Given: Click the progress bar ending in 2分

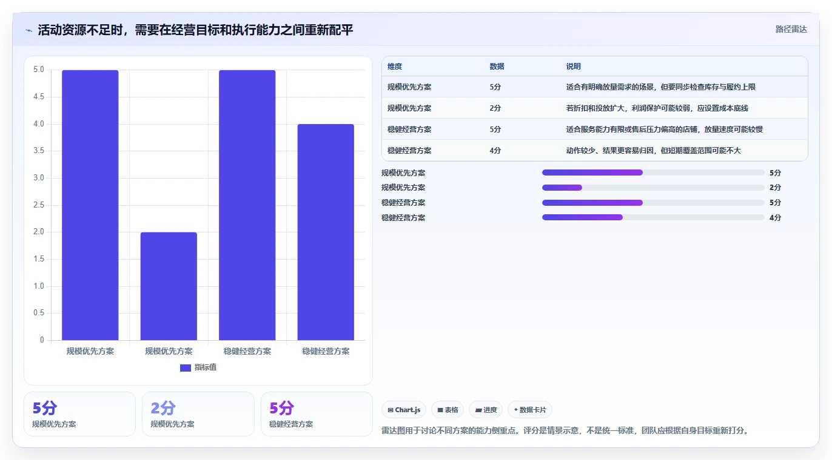Looking at the screenshot, I should point(653,188).
